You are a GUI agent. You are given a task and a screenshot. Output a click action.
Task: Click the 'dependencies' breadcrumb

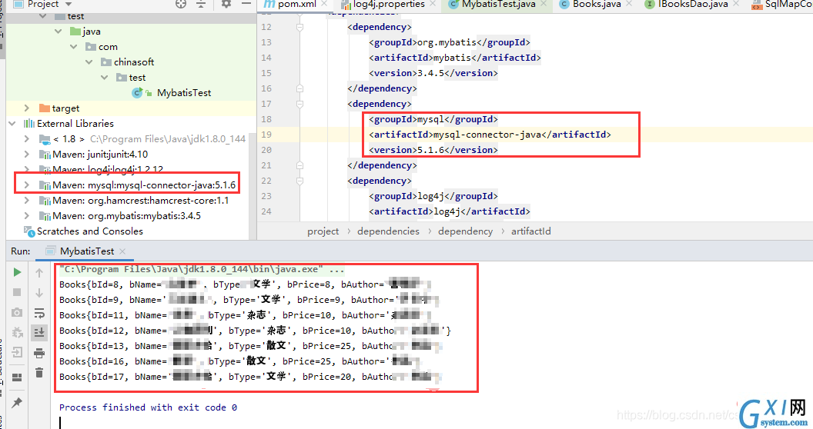point(388,231)
